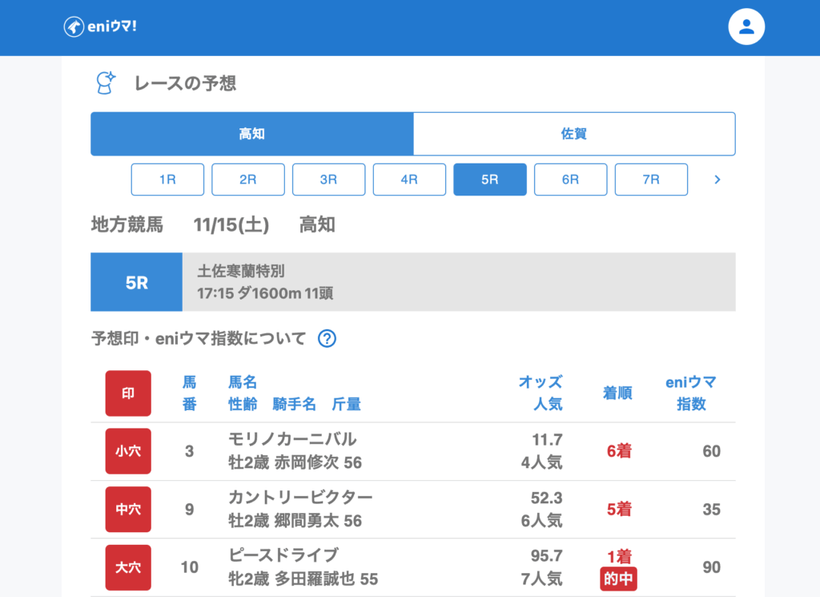820x597 pixels.
Task: Select the 高知 racecourse tab
Action: 252,134
